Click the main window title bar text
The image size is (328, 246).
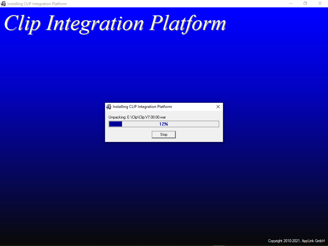click(x=37, y=4)
